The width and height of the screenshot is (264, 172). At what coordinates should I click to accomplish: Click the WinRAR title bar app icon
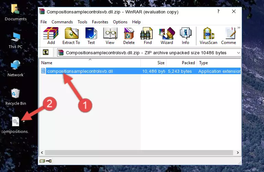[x=42, y=11]
